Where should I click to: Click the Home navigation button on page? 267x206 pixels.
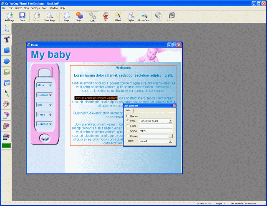click(x=44, y=114)
